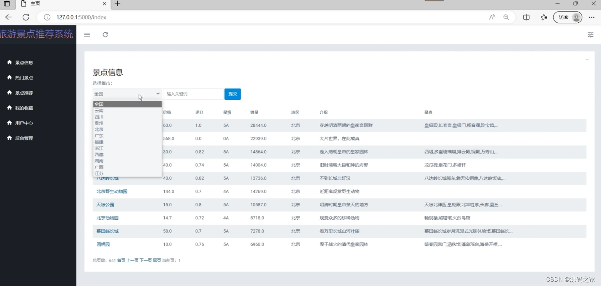Focus the 输入关键词 keyword field

click(x=193, y=94)
